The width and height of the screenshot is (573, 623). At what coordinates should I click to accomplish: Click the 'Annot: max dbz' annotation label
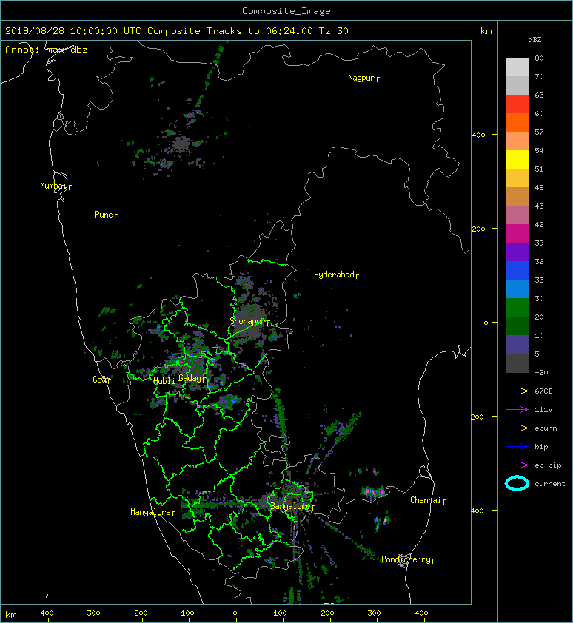coord(47,50)
